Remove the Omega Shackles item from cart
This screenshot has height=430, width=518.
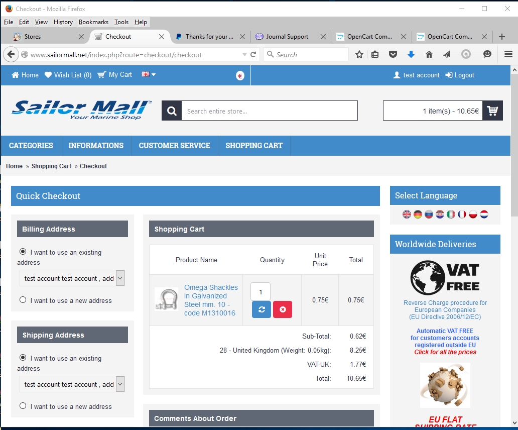(283, 309)
